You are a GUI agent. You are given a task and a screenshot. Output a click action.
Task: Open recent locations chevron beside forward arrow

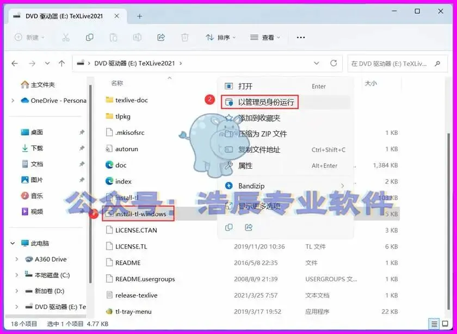point(47,63)
